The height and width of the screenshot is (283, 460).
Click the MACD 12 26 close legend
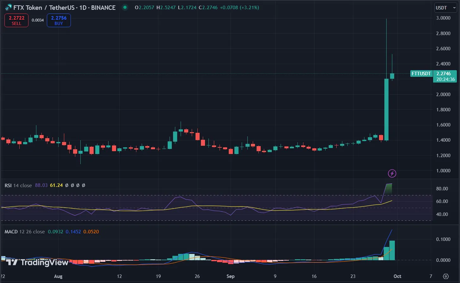25,232
